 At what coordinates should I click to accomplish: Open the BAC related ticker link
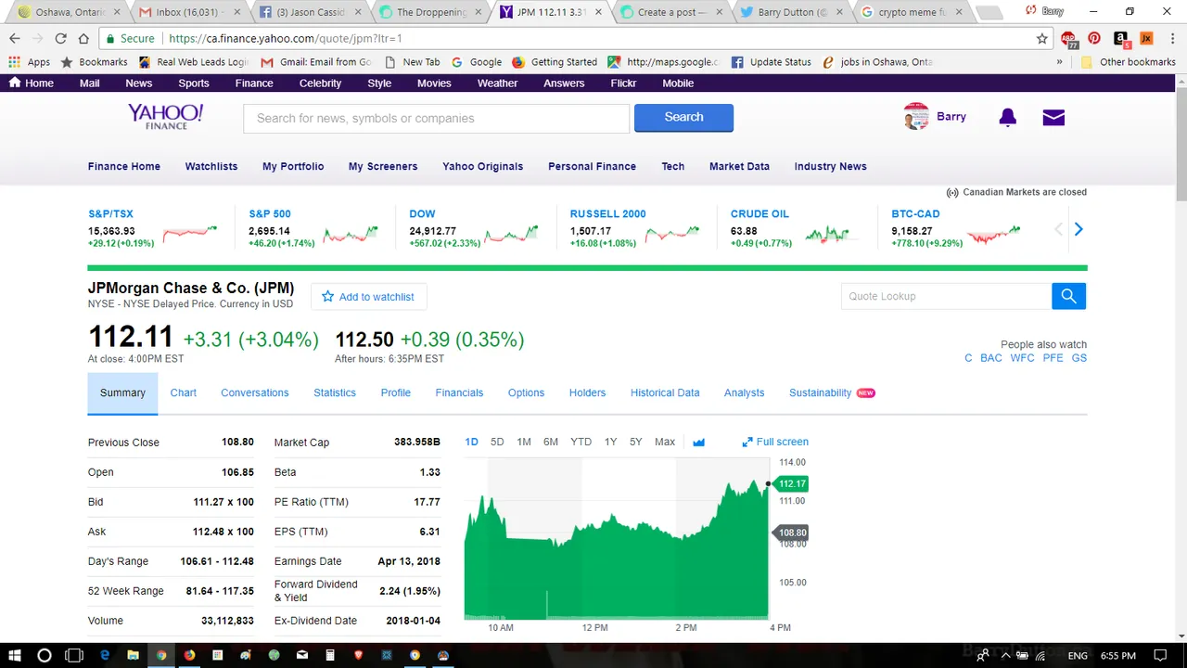click(991, 358)
